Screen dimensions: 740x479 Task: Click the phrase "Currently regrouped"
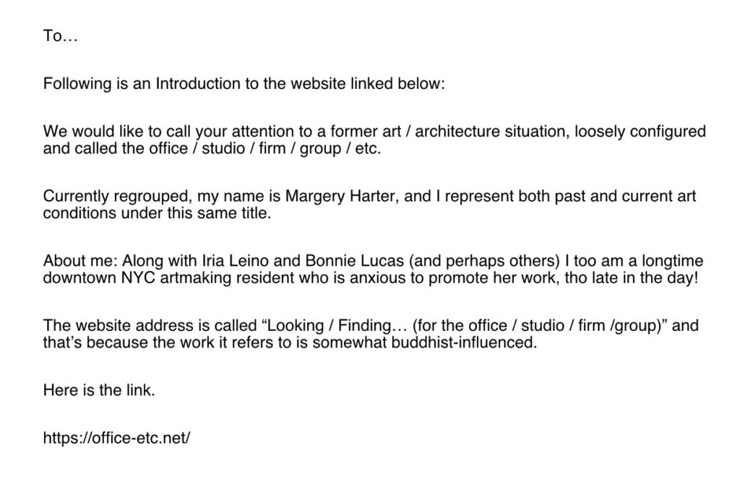click(x=106, y=196)
